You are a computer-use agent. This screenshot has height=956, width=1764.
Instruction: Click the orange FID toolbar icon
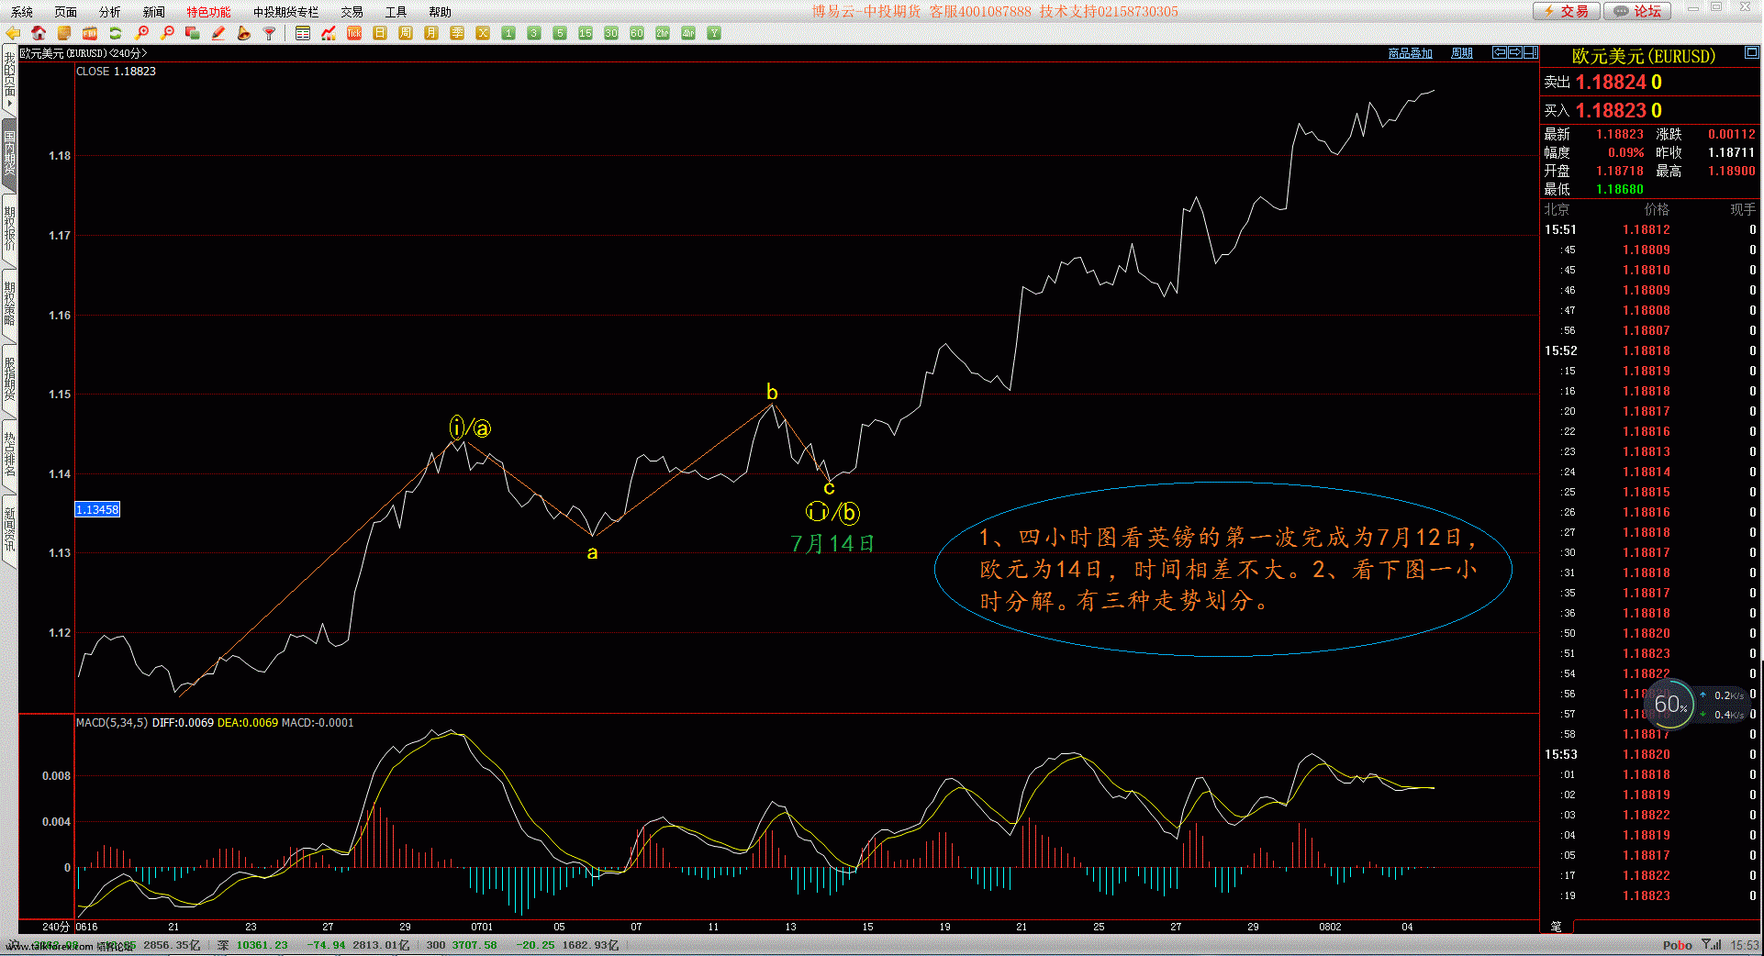[x=90, y=33]
